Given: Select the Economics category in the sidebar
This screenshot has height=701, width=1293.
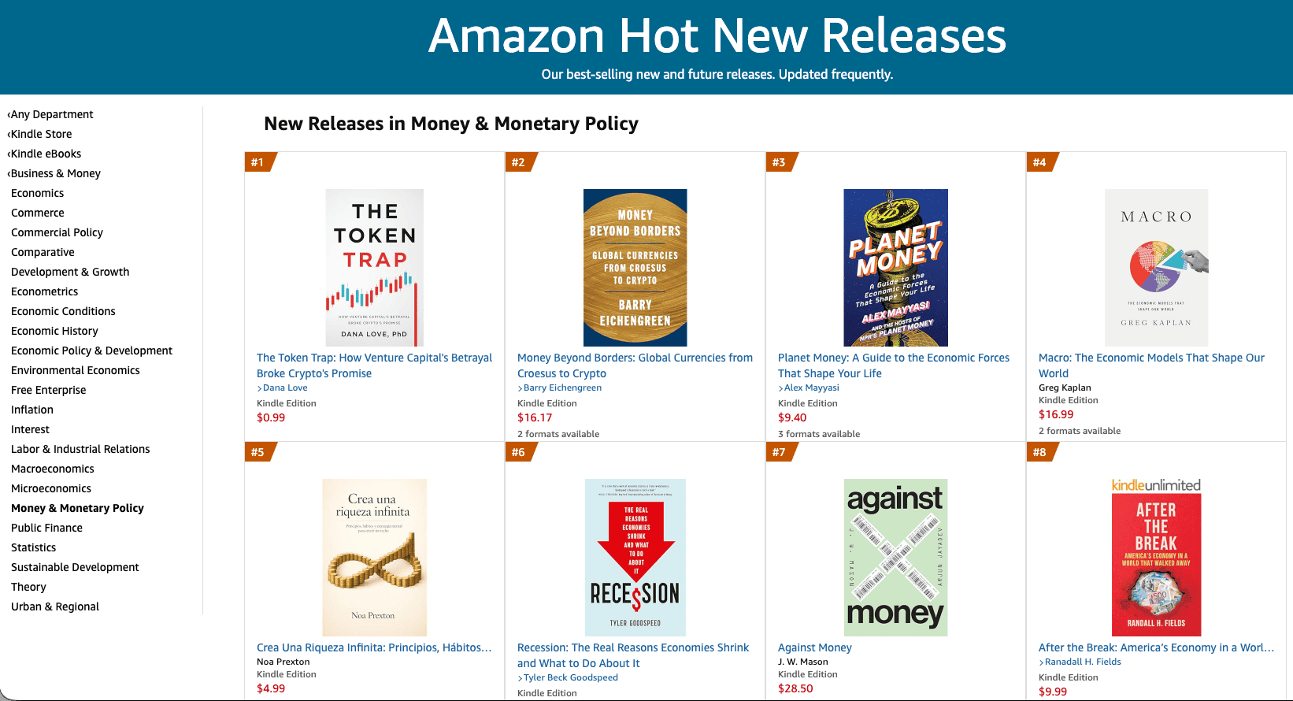Looking at the screenshot, I should (37, 192).
